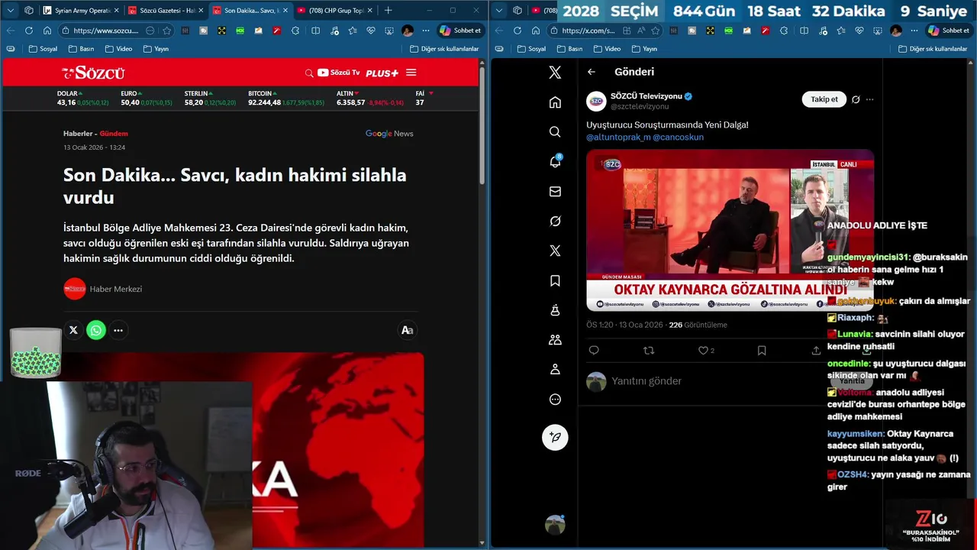Open a new tab in left window

(388, 10)
